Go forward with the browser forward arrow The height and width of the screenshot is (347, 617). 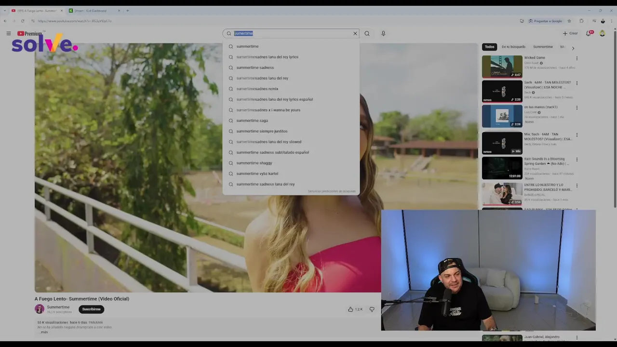point(13,21)
